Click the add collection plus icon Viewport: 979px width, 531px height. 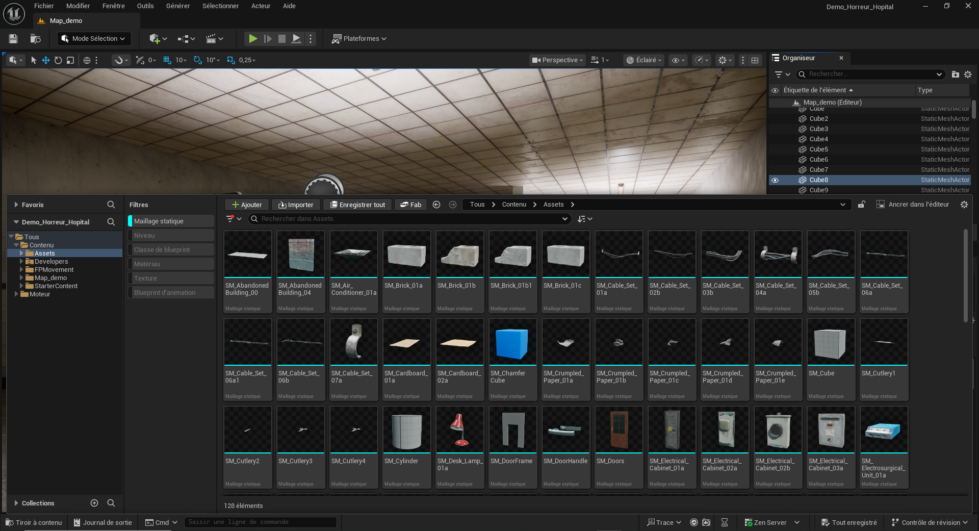point(94,503)
